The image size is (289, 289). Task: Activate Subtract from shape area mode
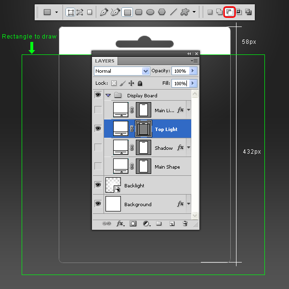(229, 12)
